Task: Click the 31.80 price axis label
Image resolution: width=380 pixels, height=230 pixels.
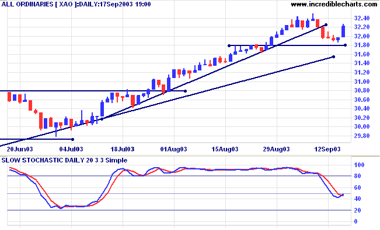Action: [x=362, y=45]
